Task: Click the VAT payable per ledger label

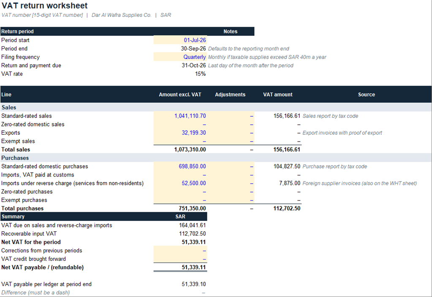Action: click(46, 284)
